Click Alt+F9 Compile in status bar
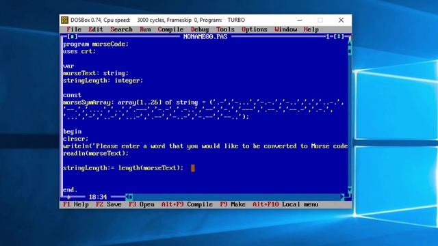 pyautogui.click(x=187, y=204)
